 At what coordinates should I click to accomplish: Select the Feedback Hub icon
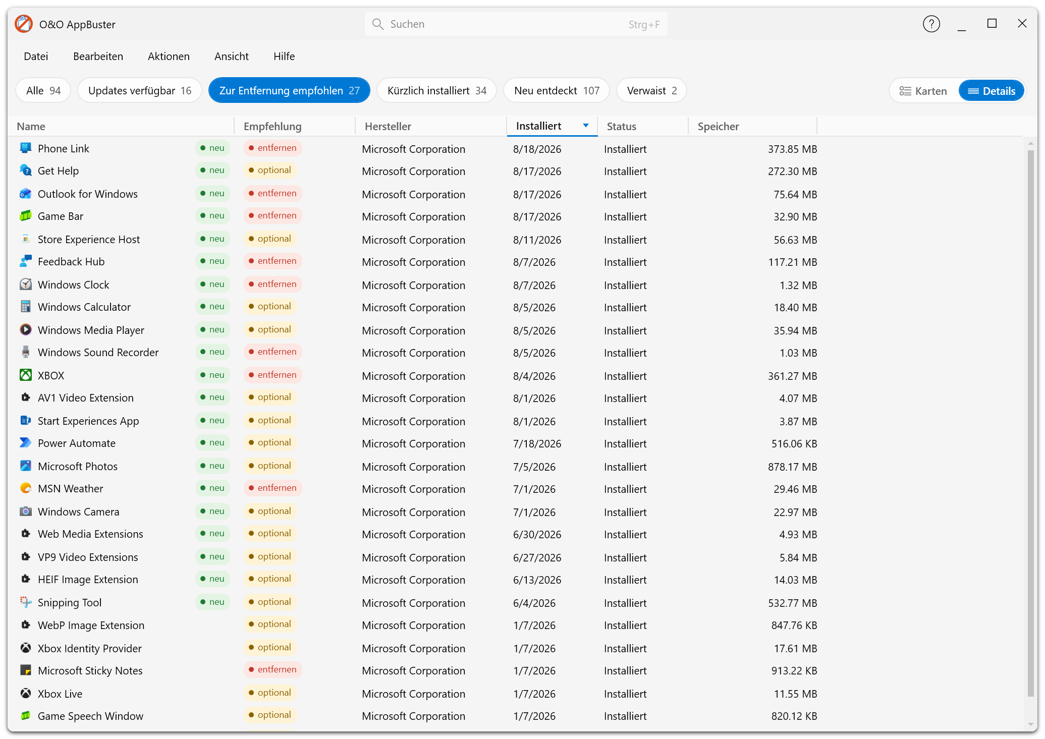(x=26, y=261)
